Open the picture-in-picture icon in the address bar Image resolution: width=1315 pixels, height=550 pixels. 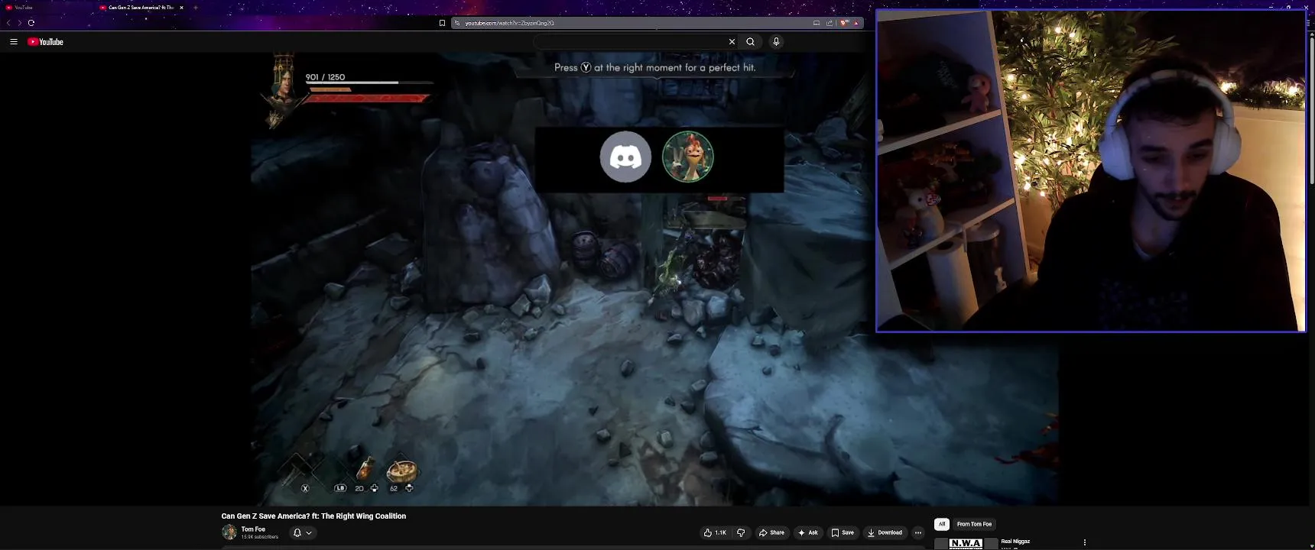click(x=817, y=23)
